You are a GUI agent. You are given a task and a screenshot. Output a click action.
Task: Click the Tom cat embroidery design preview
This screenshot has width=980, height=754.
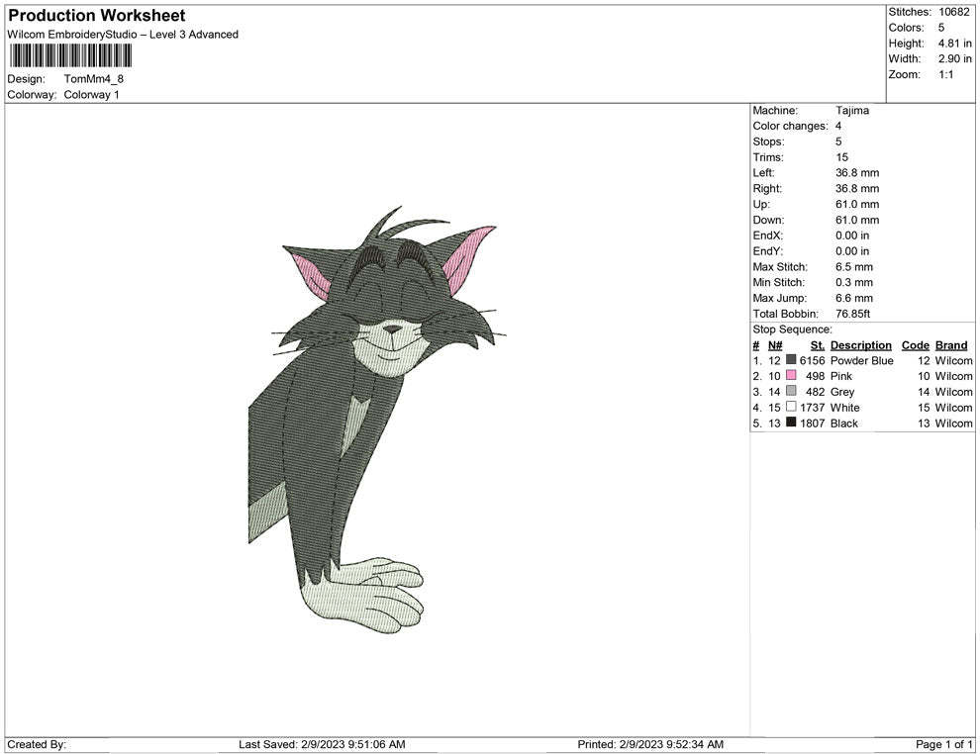[377, 420]
